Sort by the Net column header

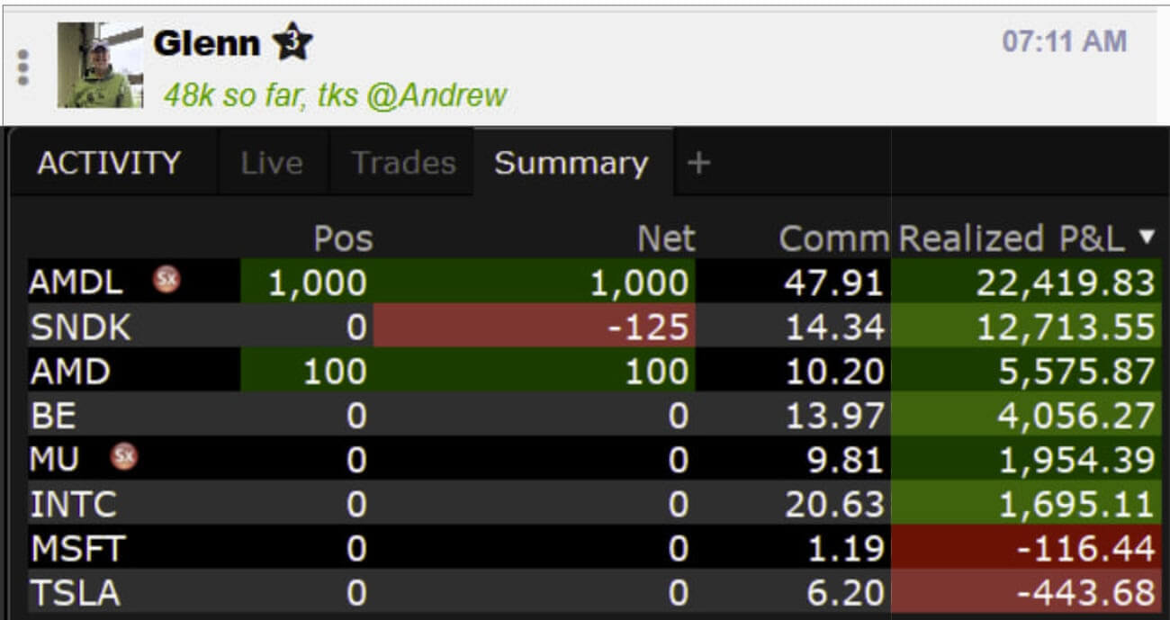coord(665,238)
